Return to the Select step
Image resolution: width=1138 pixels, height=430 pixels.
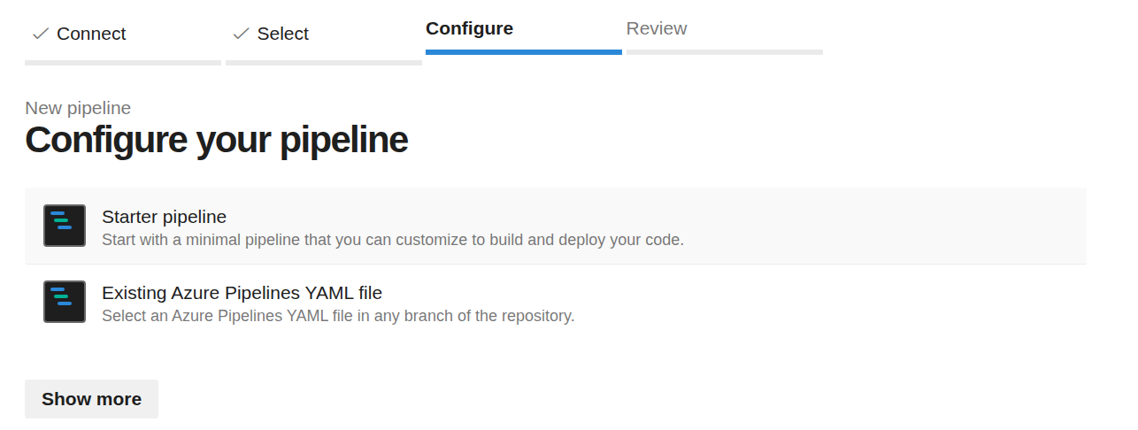click(x=282, y=34)
